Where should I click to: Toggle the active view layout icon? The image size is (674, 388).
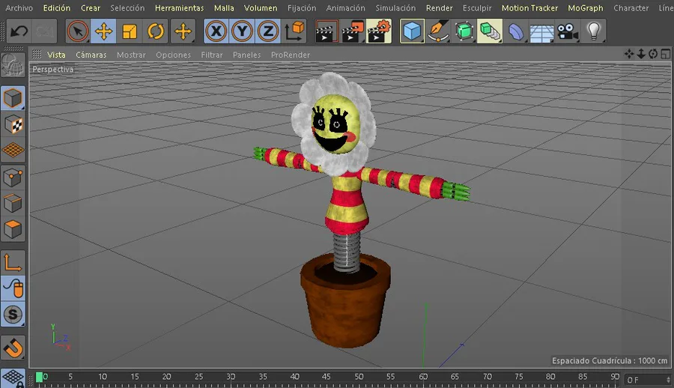[665, 54]
